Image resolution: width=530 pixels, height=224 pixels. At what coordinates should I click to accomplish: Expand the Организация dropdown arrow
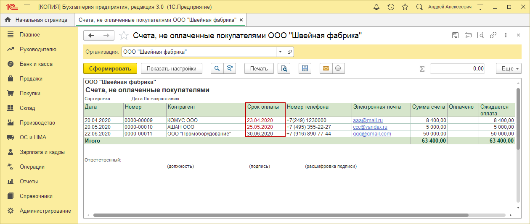click(x=281, y=52)
